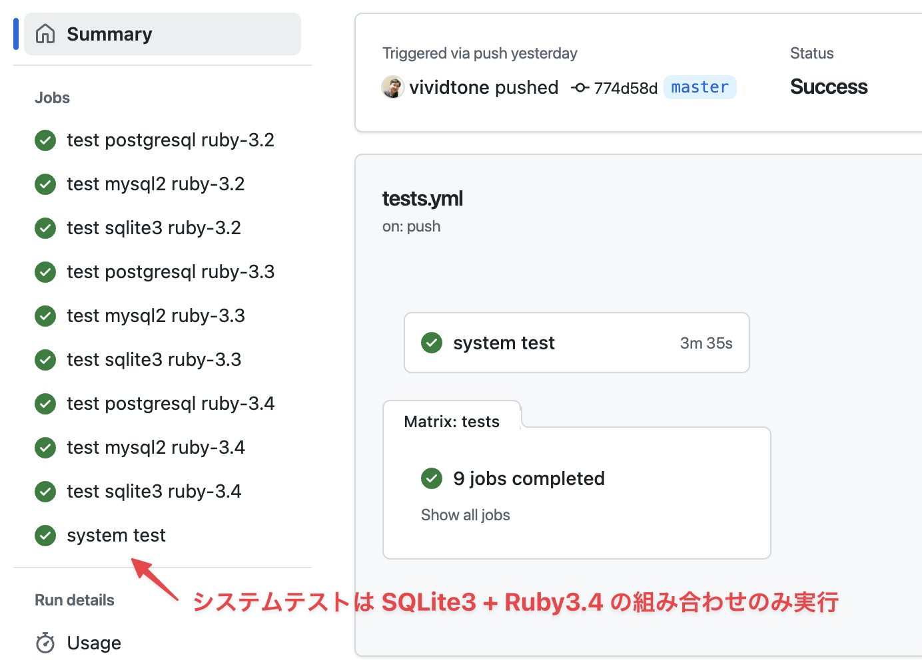Click the commit icon beside 774d58d
The width and height of the screenshot is (922, 668).
click(x=580, y=88)
